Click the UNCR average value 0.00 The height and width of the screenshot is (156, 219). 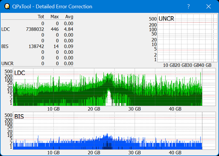(x=69, y=64)
